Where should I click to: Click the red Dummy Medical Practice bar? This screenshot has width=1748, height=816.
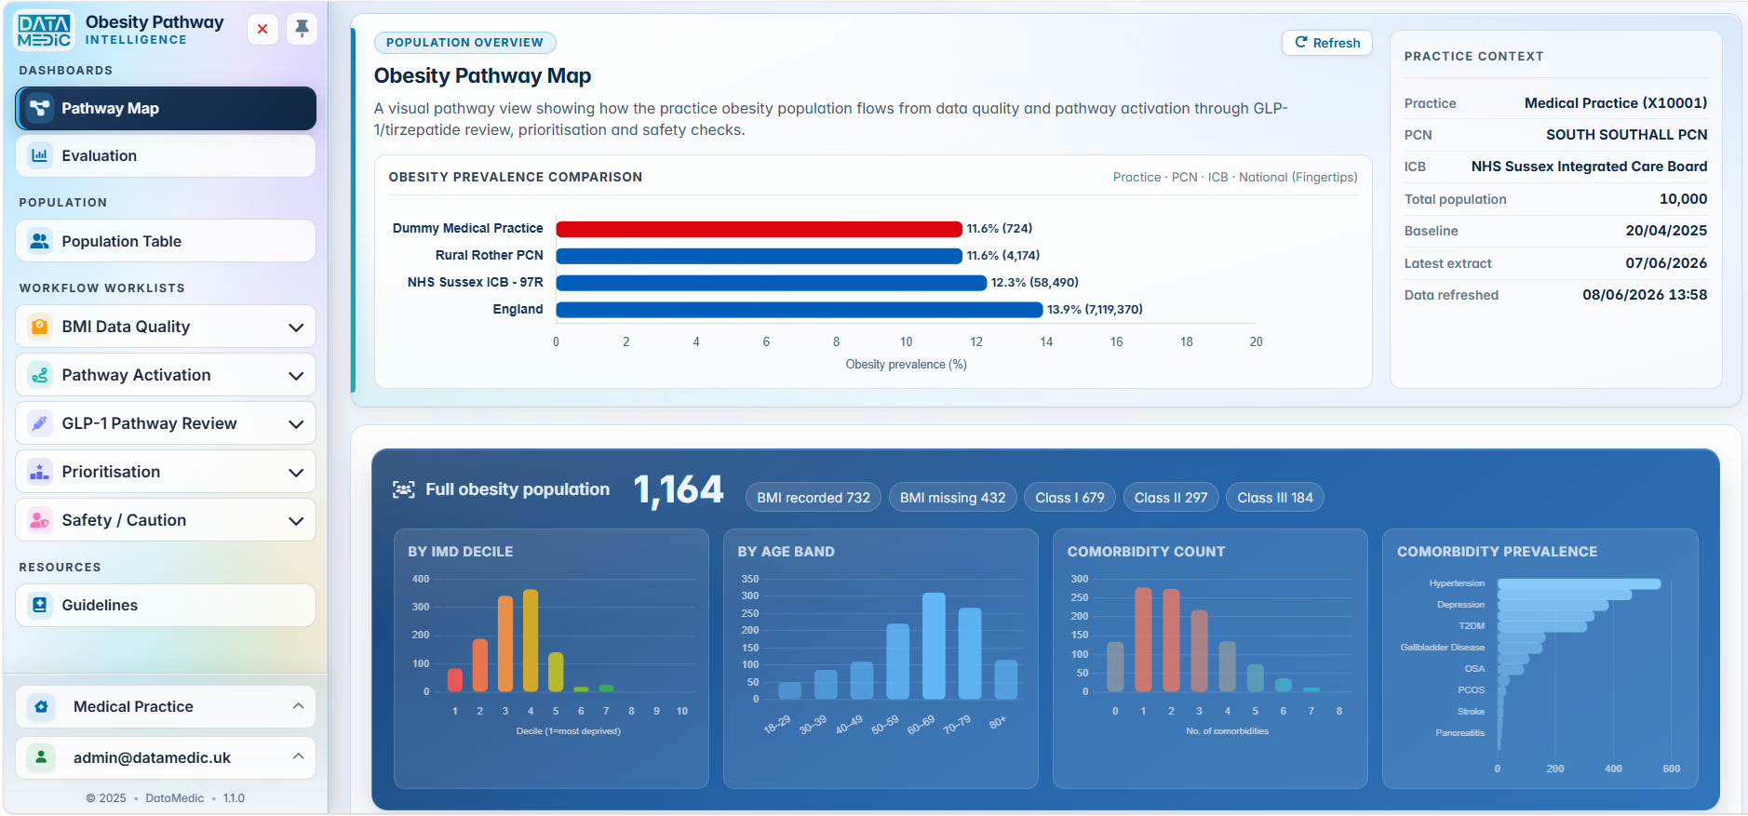(x=759, y=229)
